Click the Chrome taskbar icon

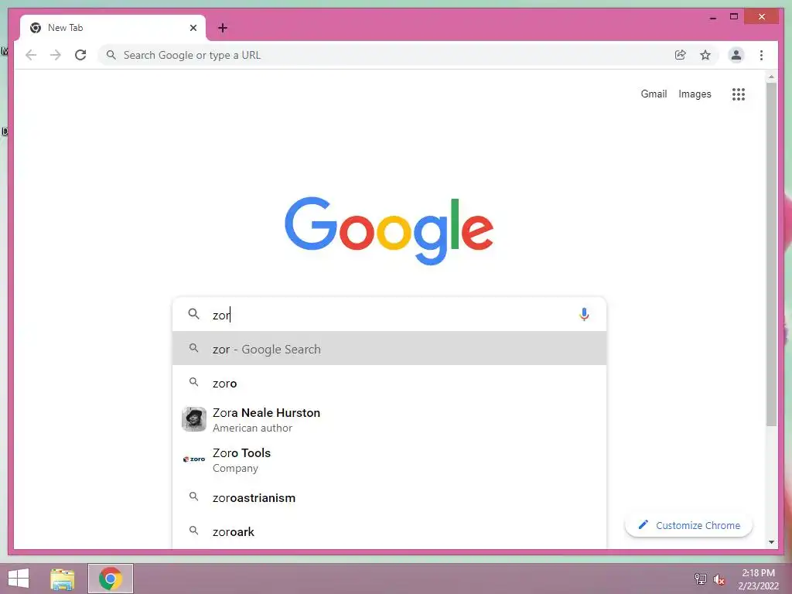tap(111, 579)
